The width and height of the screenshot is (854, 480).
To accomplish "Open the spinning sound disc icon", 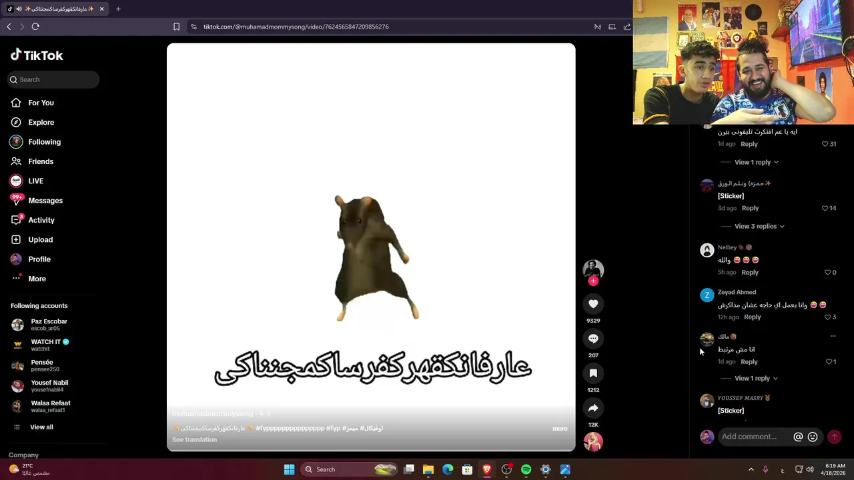I will click(x=593, y=441).
